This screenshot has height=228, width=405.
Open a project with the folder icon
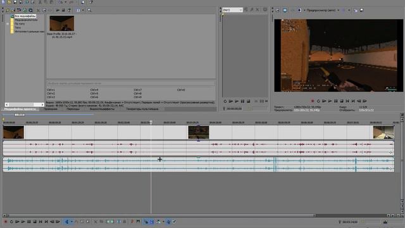point(9,2)
